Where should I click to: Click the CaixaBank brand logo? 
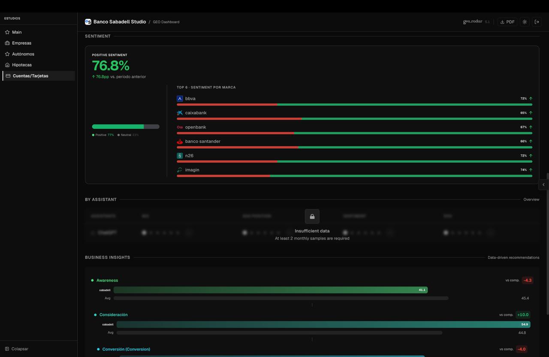click(180, 113)
